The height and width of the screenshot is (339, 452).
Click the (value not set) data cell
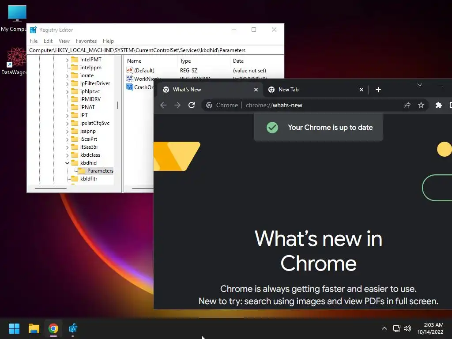click(x=249, y=70)
